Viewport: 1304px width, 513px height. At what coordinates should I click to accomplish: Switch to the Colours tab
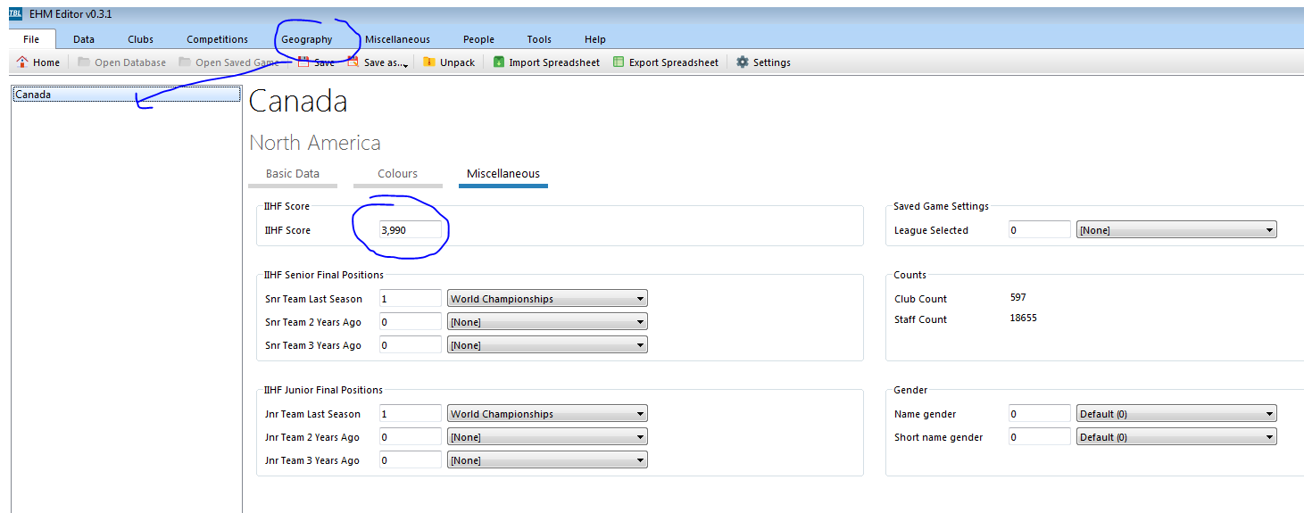click(397, 174)
